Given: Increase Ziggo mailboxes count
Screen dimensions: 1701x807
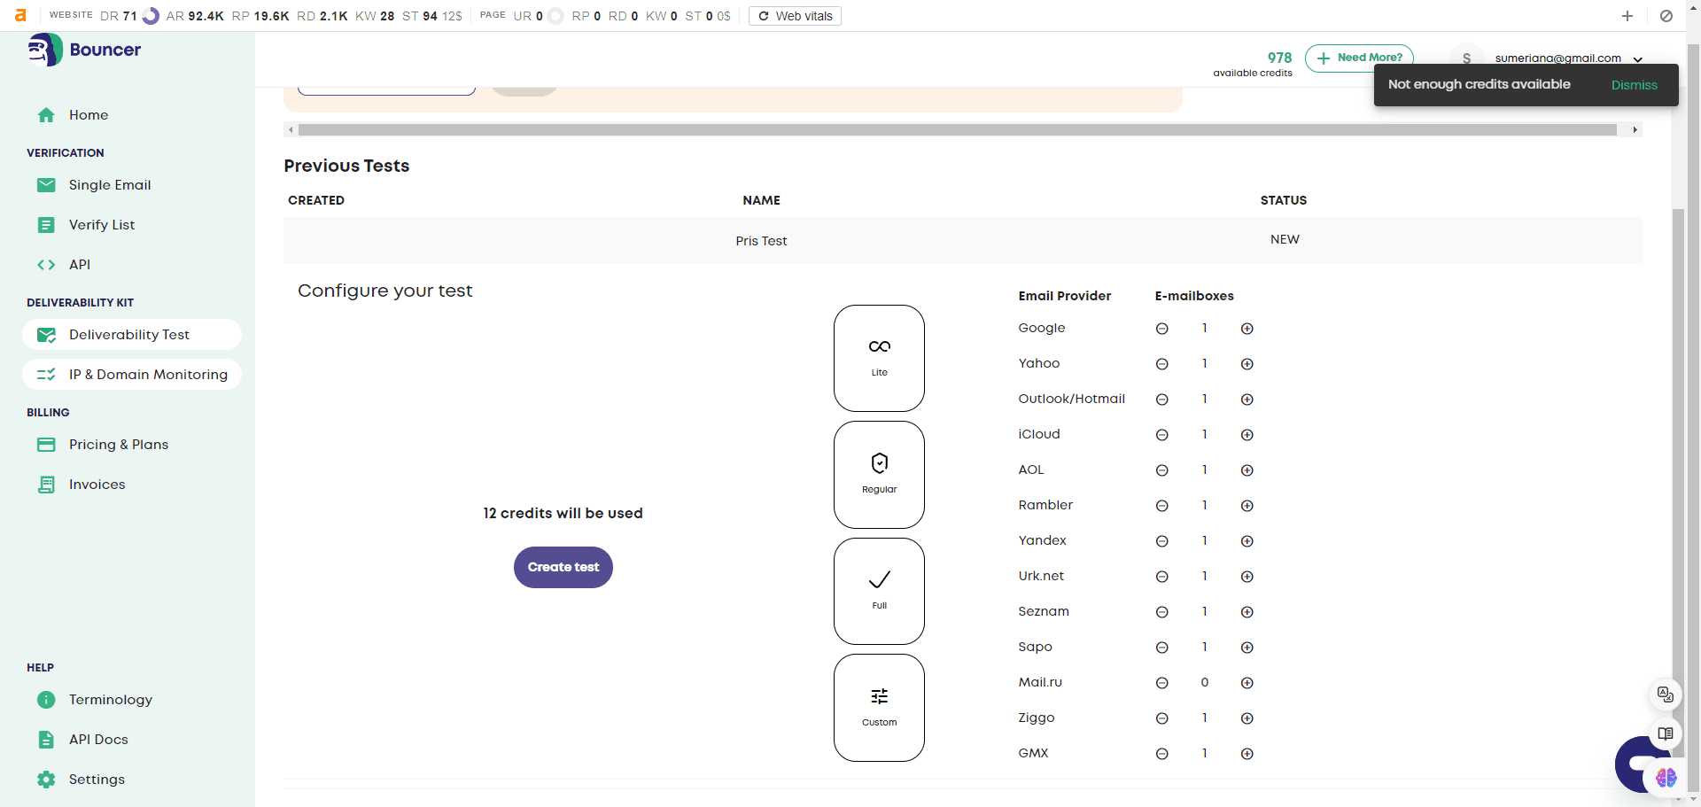Looking at the screenshot, I should tap(1247, 718).
